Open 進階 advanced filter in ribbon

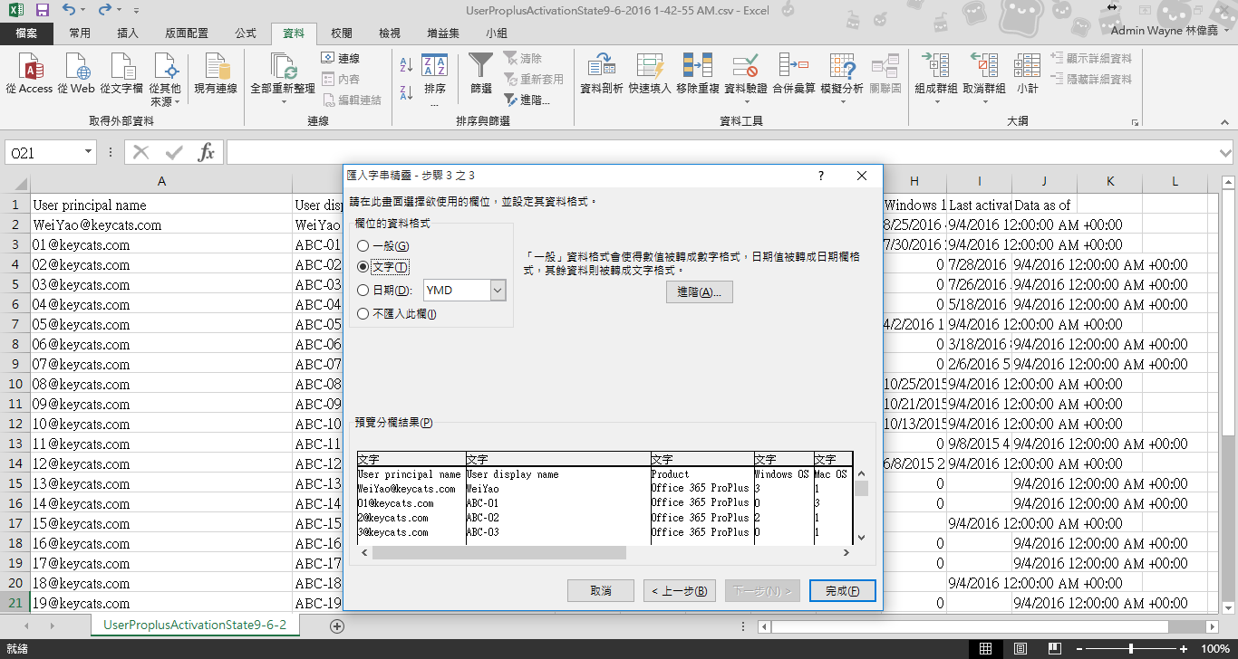point(527,100)
